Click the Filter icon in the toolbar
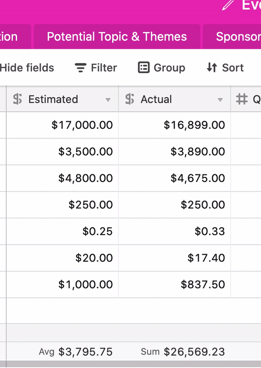 (x=81, y=68)
